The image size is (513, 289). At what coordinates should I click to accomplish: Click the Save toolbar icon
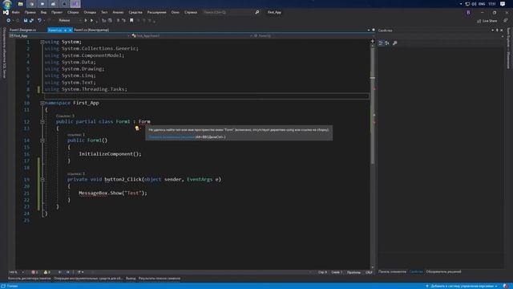point(26,20)
